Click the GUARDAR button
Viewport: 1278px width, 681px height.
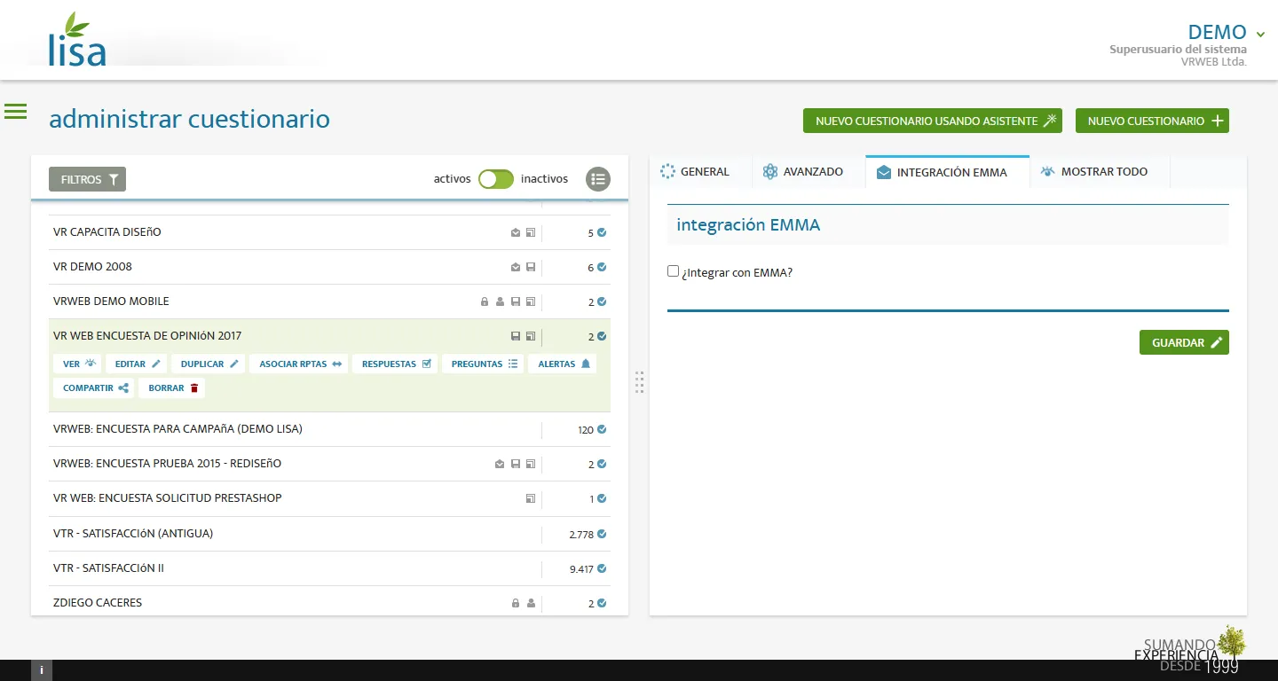pos(1184,343)
